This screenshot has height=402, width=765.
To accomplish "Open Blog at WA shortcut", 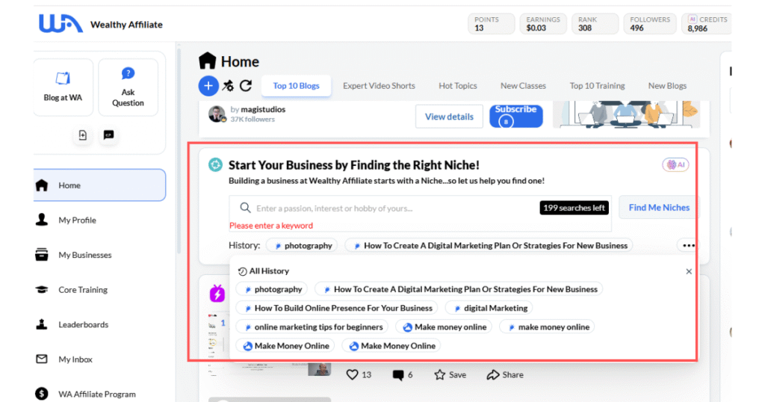I will pos(63,87).
